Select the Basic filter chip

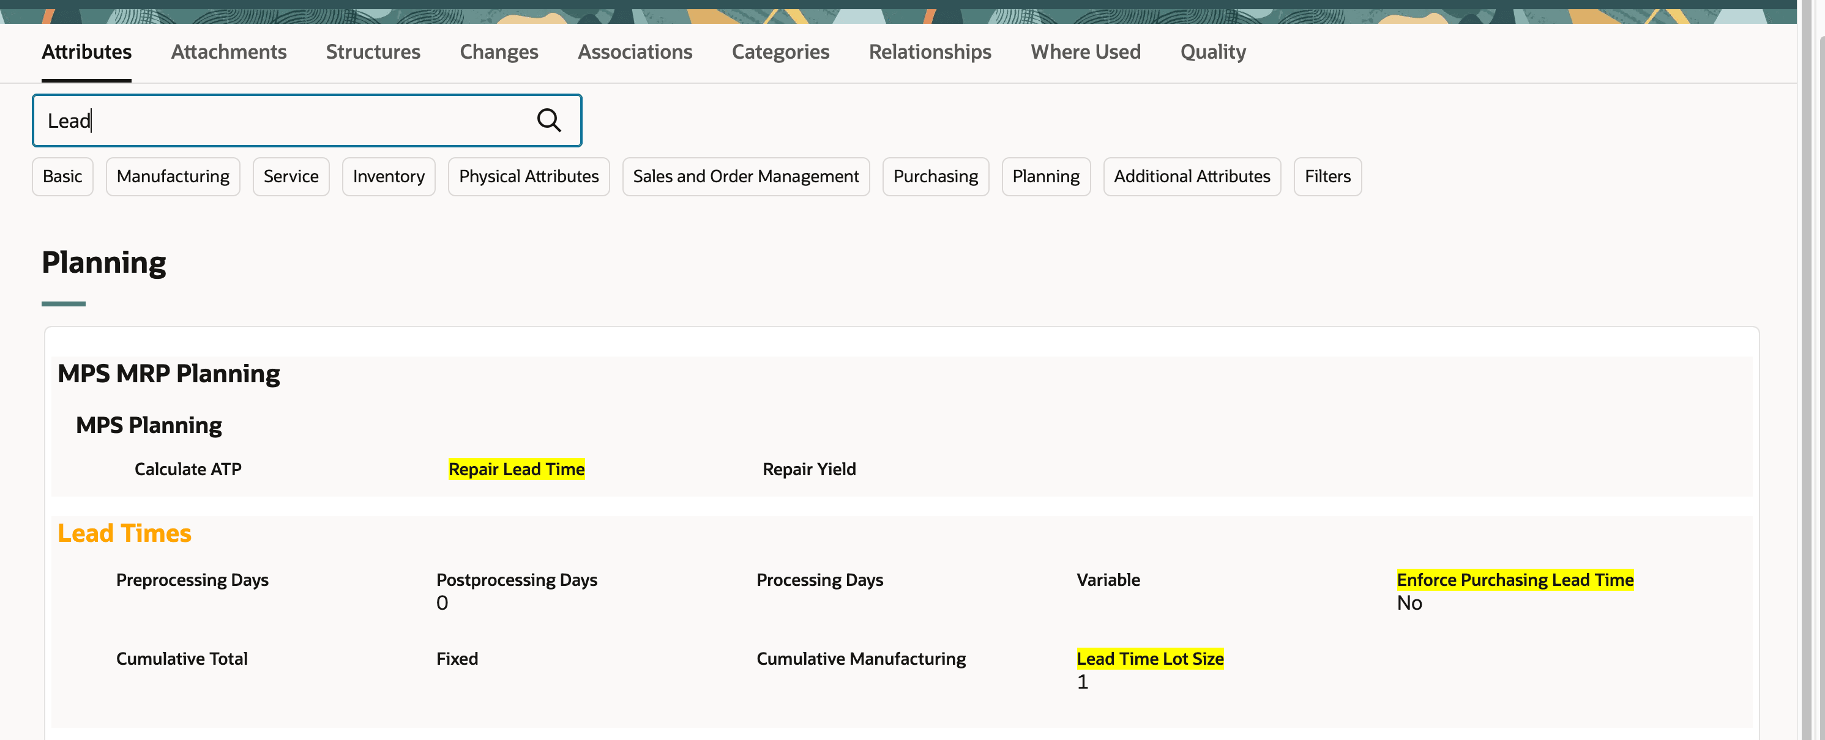62,176
